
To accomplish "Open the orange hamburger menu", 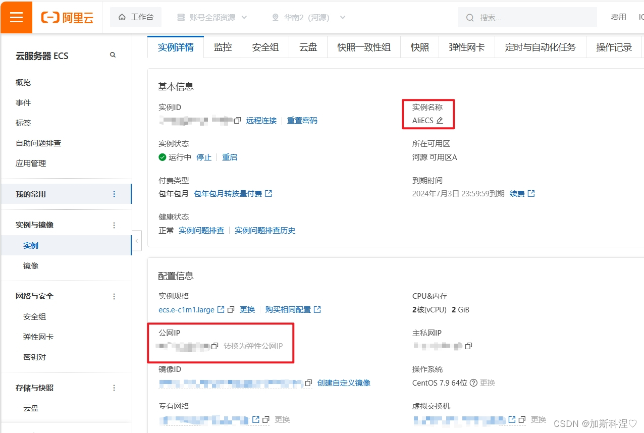I will click(16, 17).
